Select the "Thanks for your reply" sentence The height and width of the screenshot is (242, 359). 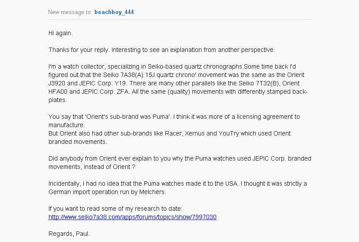click(161, 50)
